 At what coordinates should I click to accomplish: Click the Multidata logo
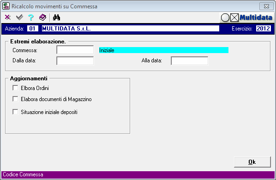tap(247, 18)
